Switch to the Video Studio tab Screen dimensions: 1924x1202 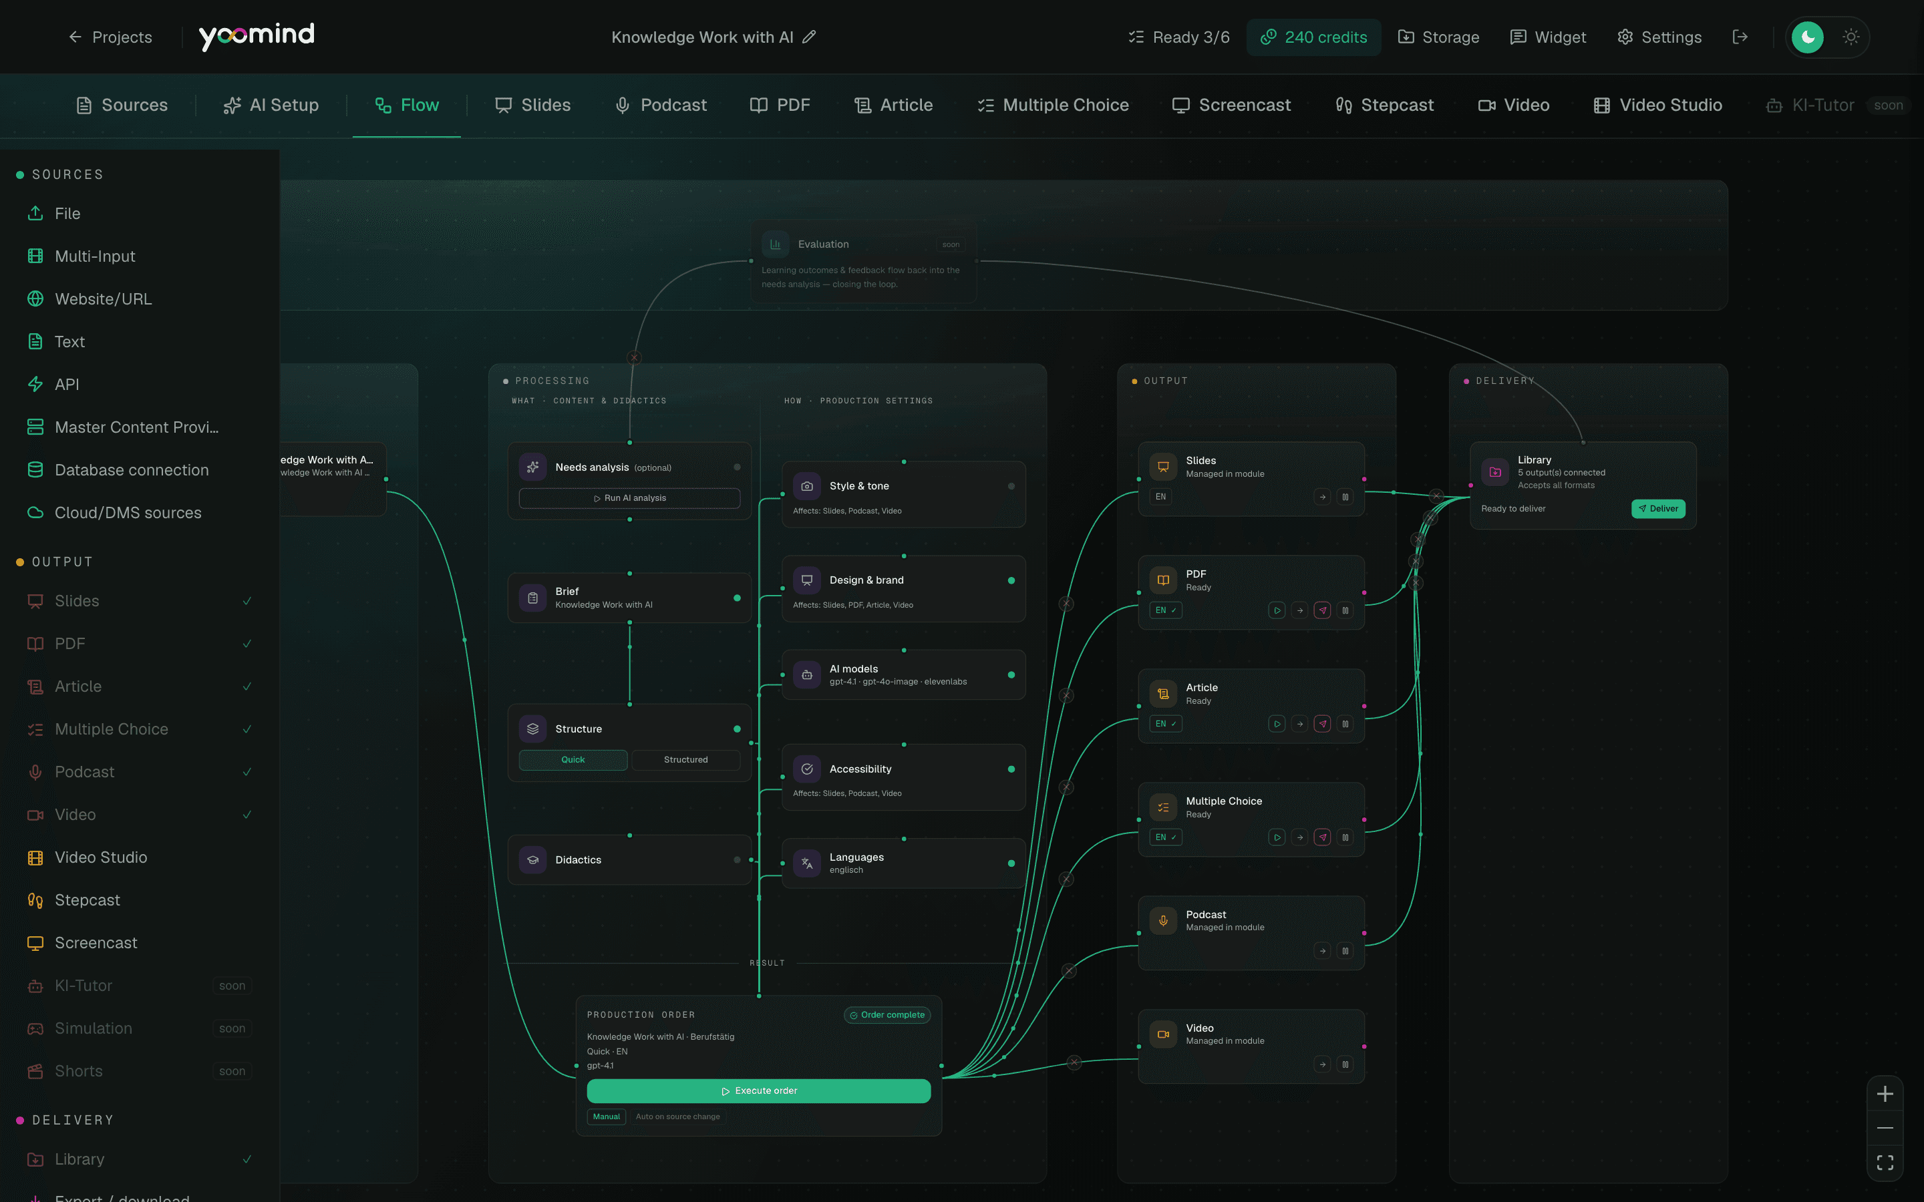click(x=1657, y=105)
